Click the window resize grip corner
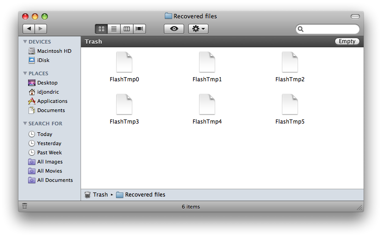Image resolution: width=382 pixels, height=237 pixels. 359,208
